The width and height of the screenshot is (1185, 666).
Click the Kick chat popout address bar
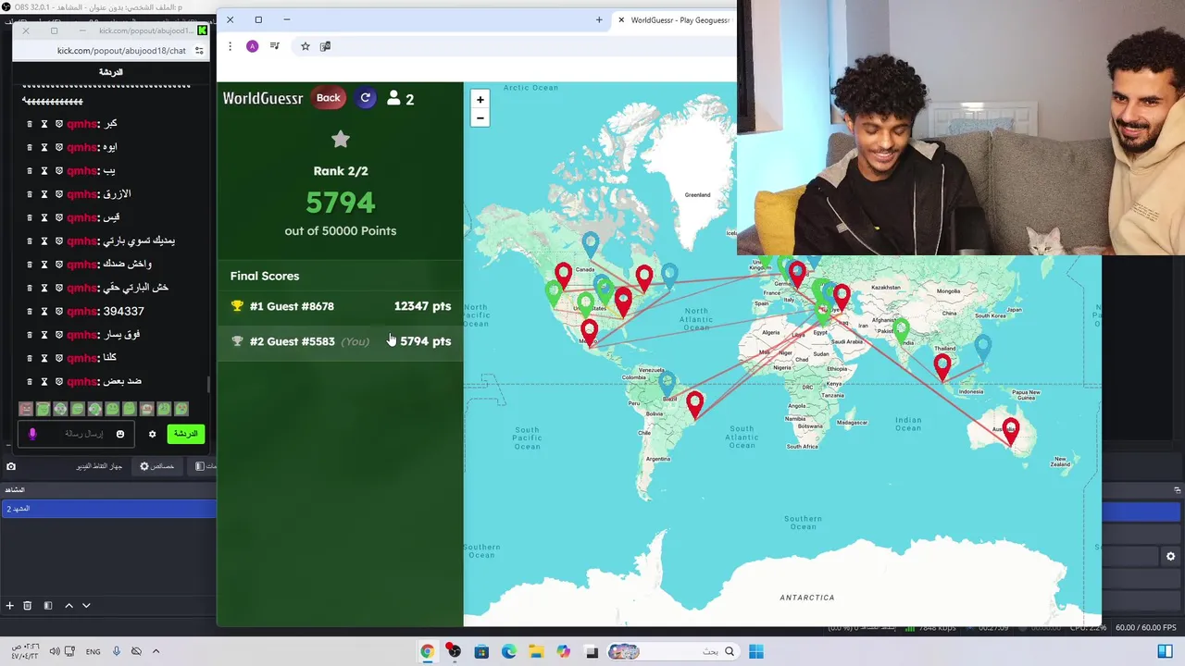121,51
